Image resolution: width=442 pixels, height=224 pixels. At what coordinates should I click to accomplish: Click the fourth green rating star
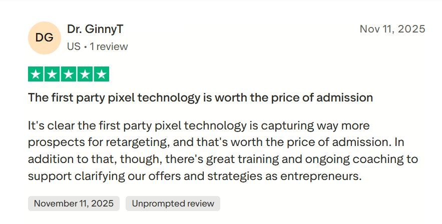point(85,74)
